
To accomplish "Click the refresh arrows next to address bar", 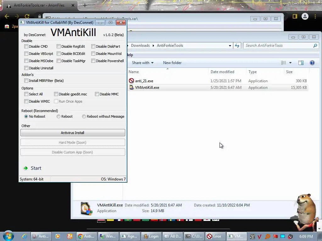I will (x=237, y=46).
